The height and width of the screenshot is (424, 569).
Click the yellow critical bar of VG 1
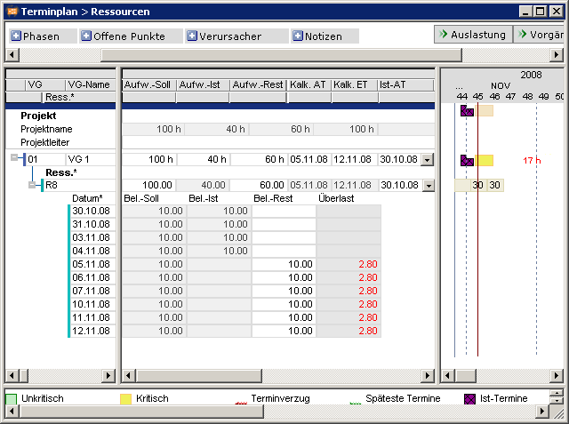(x=484, y=160)
